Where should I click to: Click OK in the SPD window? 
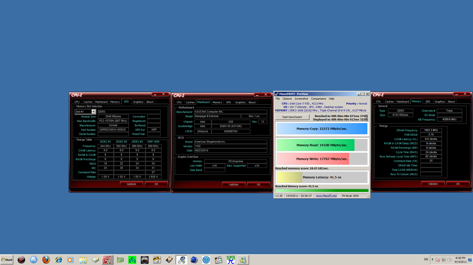[x=156, y=184]
